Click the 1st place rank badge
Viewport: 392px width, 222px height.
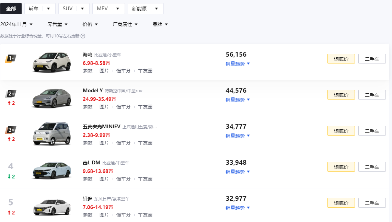click(x=11, y=59)
